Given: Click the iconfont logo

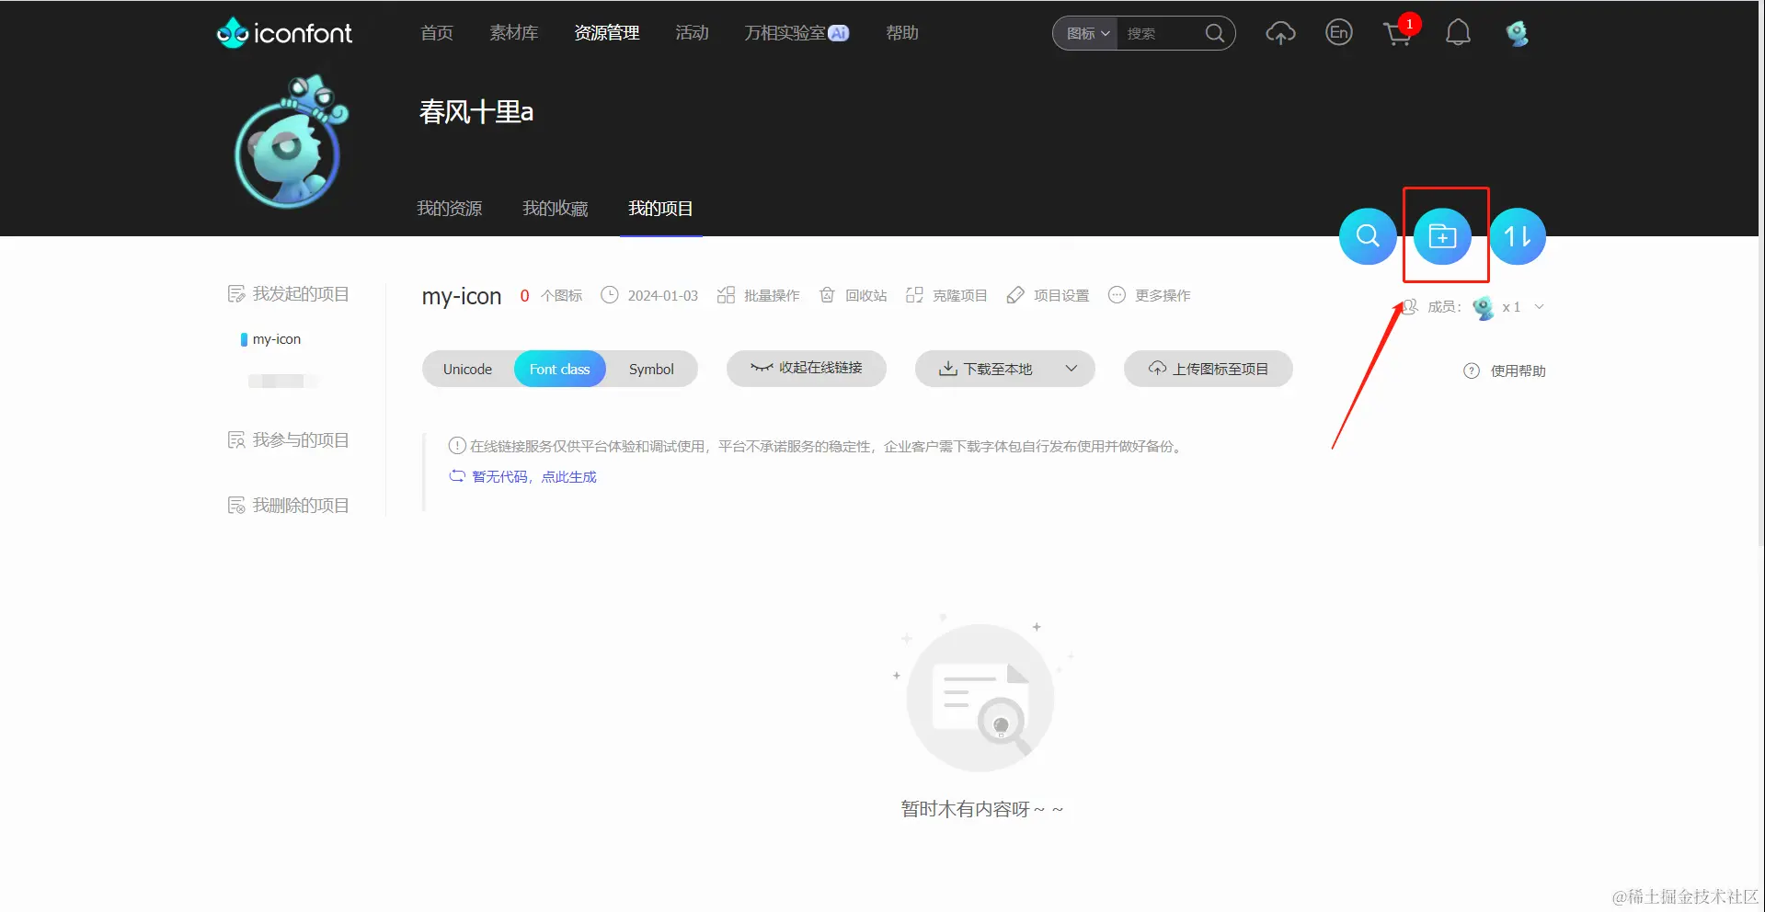Looking at the screenshot, I should [x=283, y=32].
